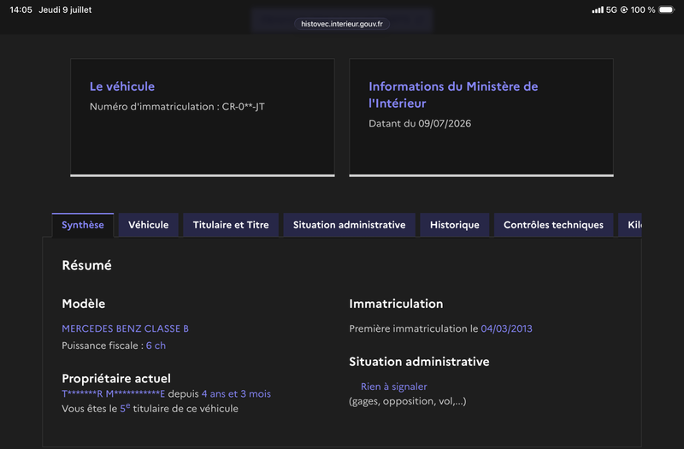684x449 pixels.
Task: Select the Datant du 09/07/2026 text
Action: click(420, 123)
